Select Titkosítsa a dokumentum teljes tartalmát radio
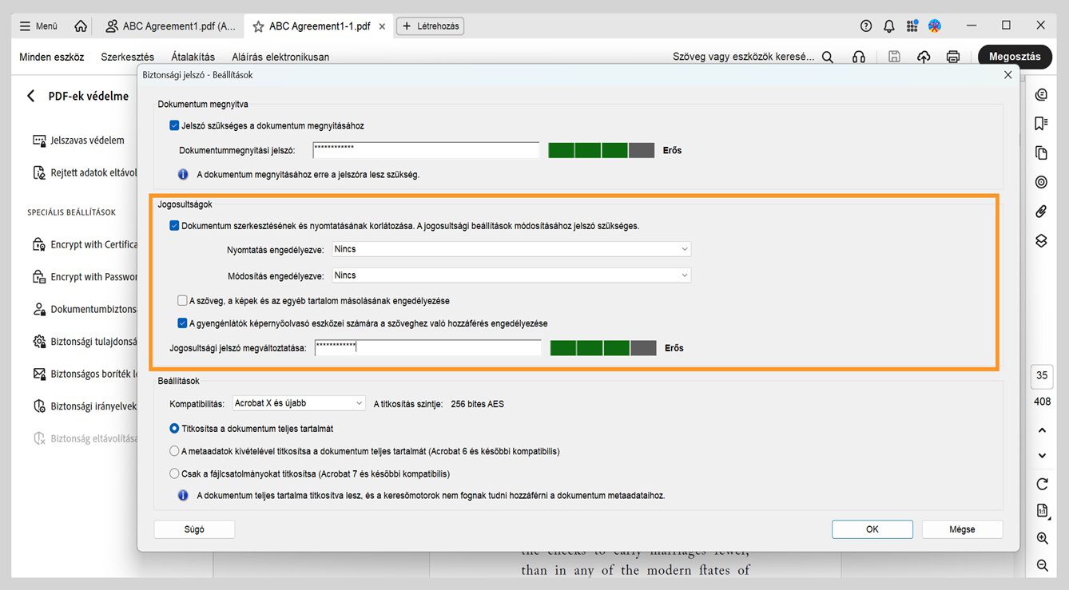This screenshot has height=590, width=1069. point(174,429)
